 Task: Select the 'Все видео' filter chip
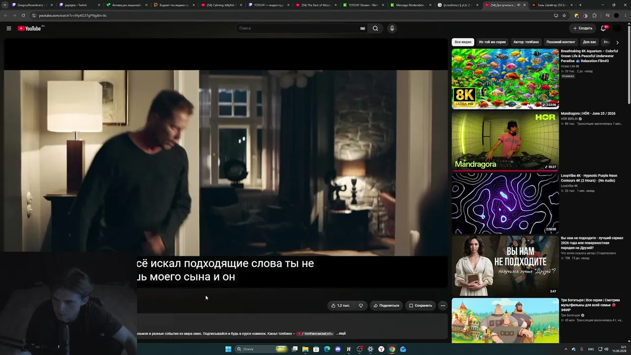tap(463, 42)
